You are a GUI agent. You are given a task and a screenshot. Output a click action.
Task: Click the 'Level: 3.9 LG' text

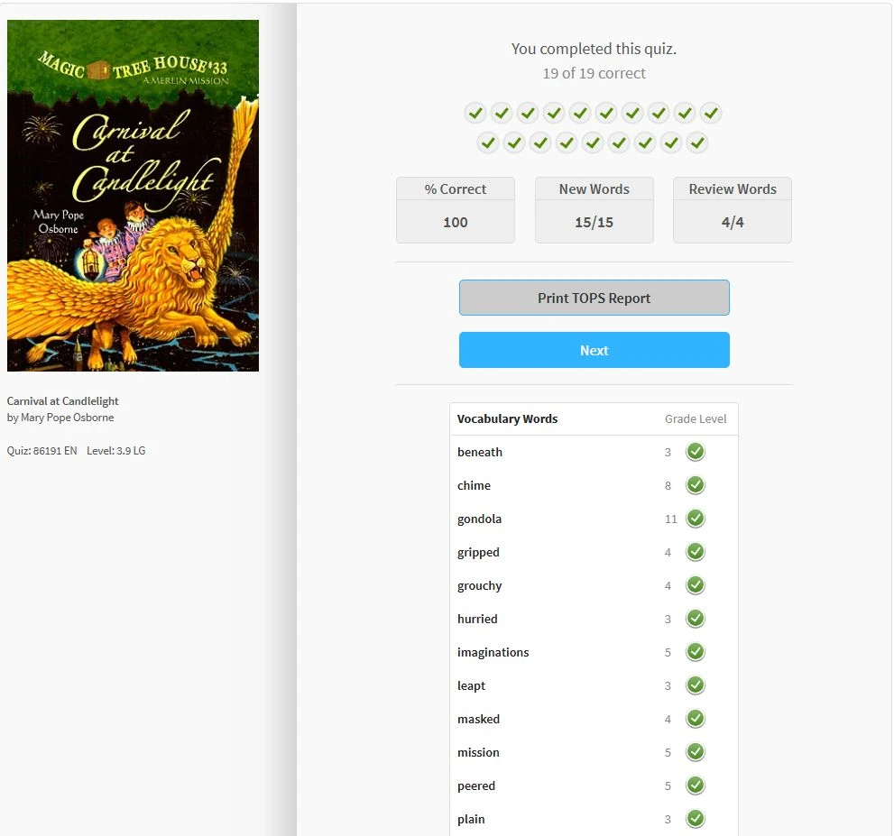pyautogui.click(x=115, y=451)
